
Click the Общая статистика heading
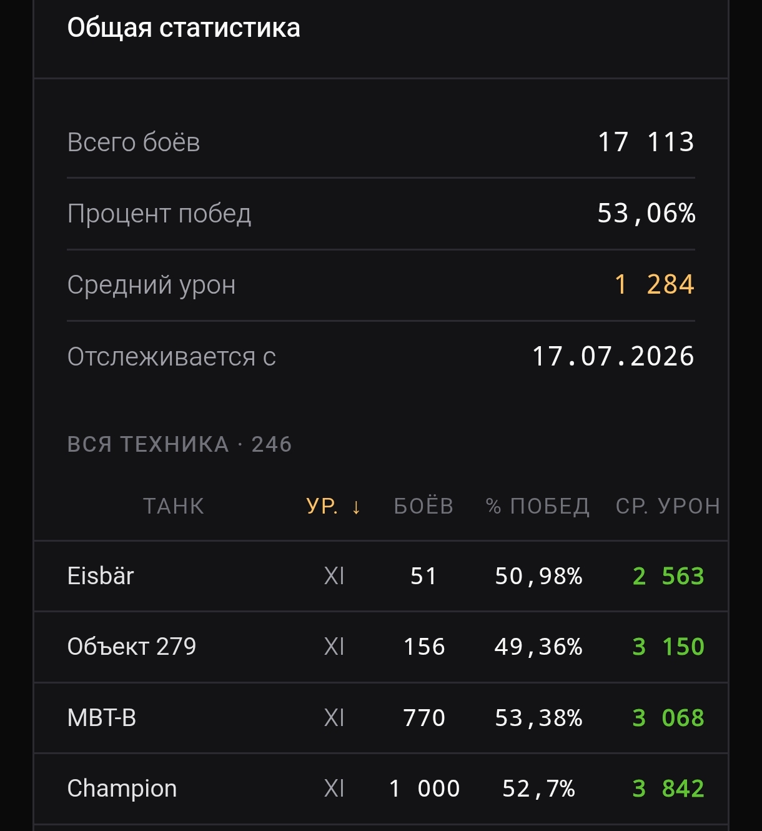(x=184, y=28)
